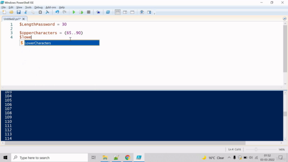Clear the console pane

pyautogui.click(x=47, y=12)
